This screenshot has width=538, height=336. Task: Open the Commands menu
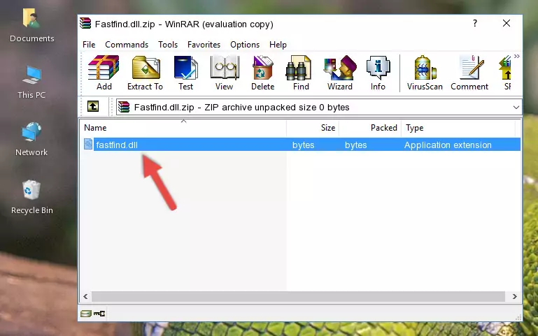click(127, 45)
